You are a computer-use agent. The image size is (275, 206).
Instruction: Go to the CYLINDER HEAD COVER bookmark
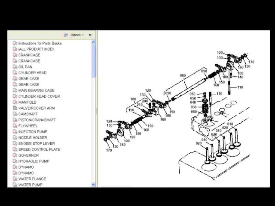[x=38, y=96]
